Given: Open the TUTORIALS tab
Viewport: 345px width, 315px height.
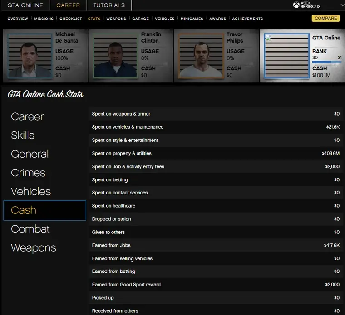Looking at the screenshot, I should [x=109, y=5].
